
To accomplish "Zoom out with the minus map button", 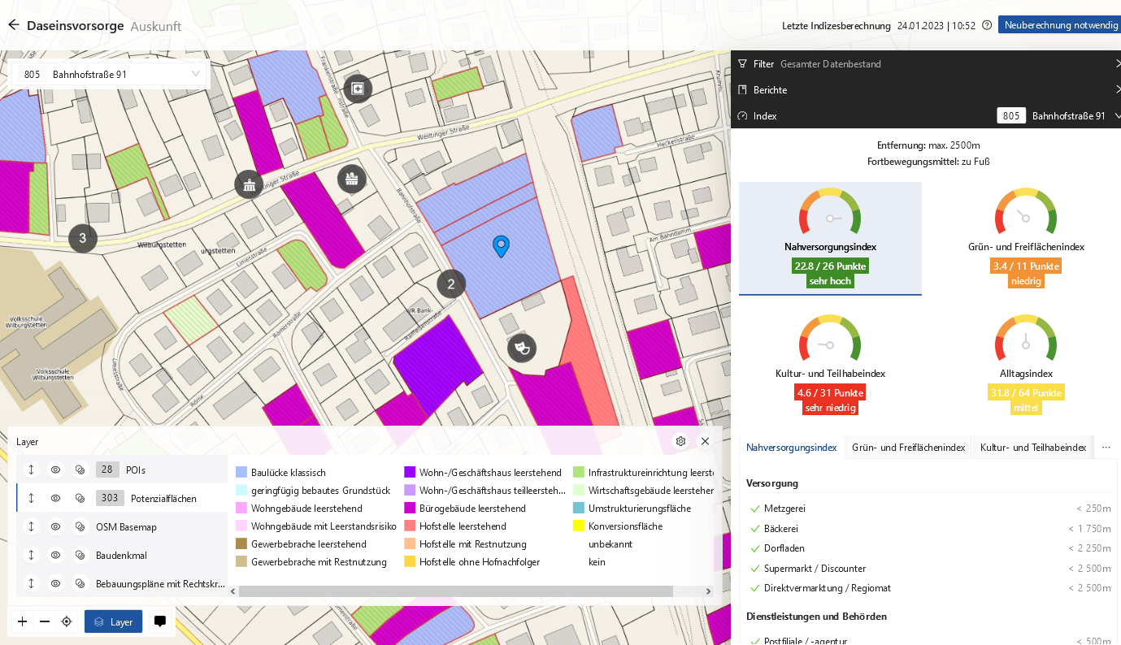I will 45,621.
